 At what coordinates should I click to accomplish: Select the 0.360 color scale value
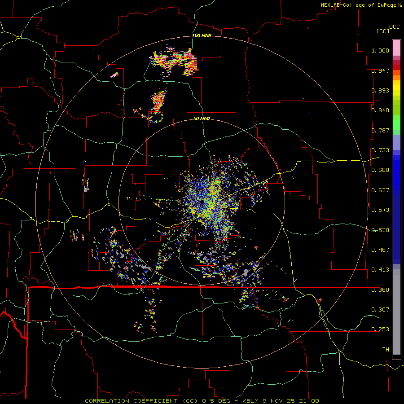[x=380, y=290]
